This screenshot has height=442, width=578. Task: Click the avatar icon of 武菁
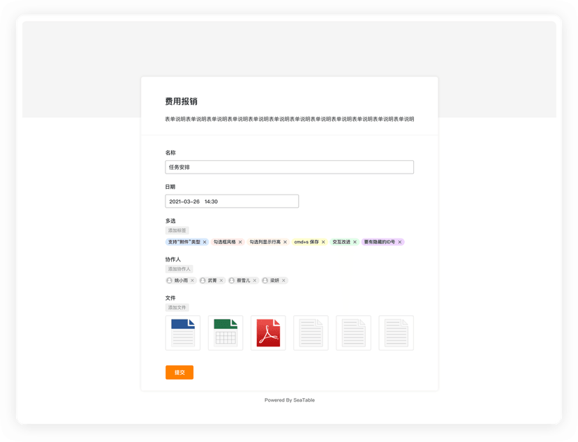pyautogui.click(x=202, y=280)
